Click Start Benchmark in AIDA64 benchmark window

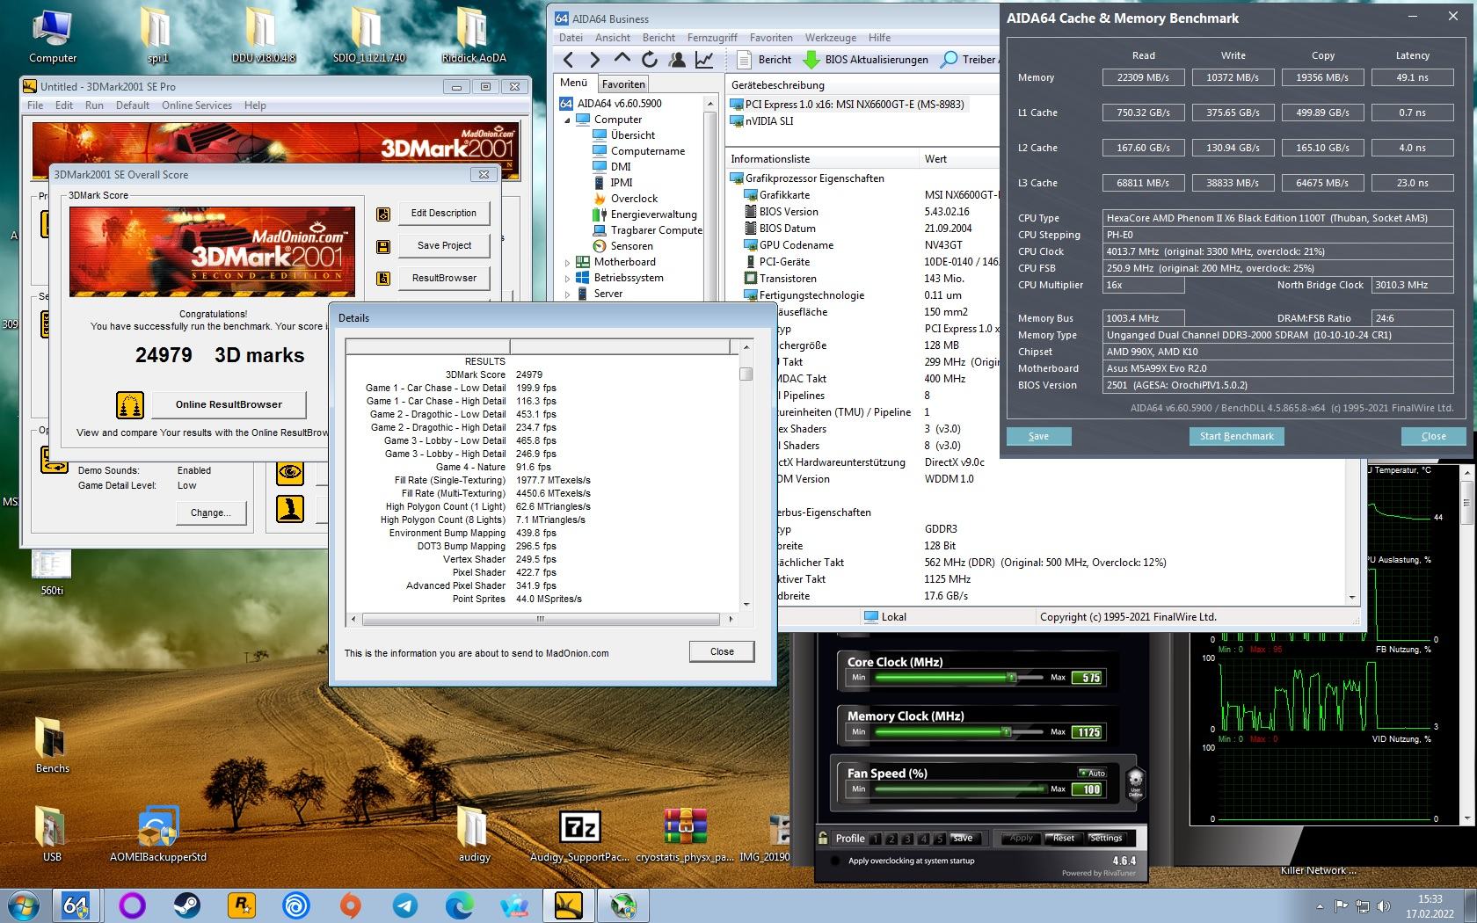pos(1236,436)
